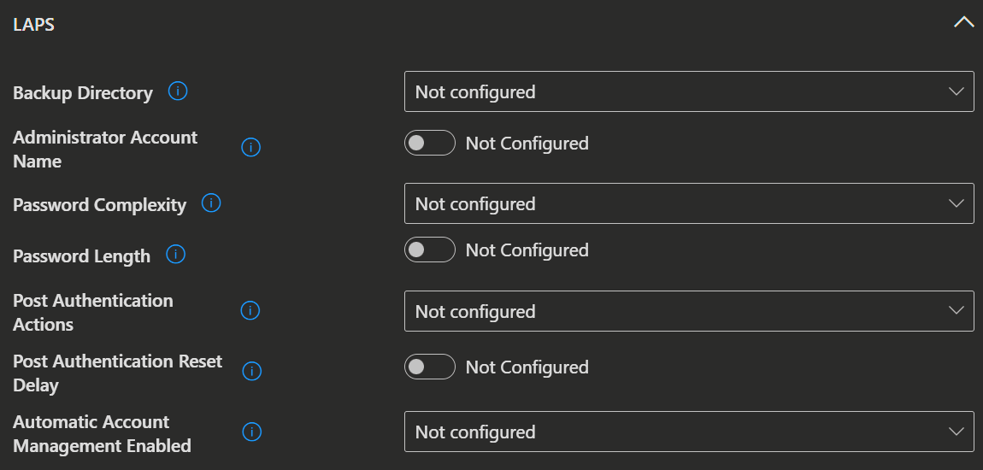Click the LAPS section heading
Screen dimensions: 983x470
pos(34,25)
